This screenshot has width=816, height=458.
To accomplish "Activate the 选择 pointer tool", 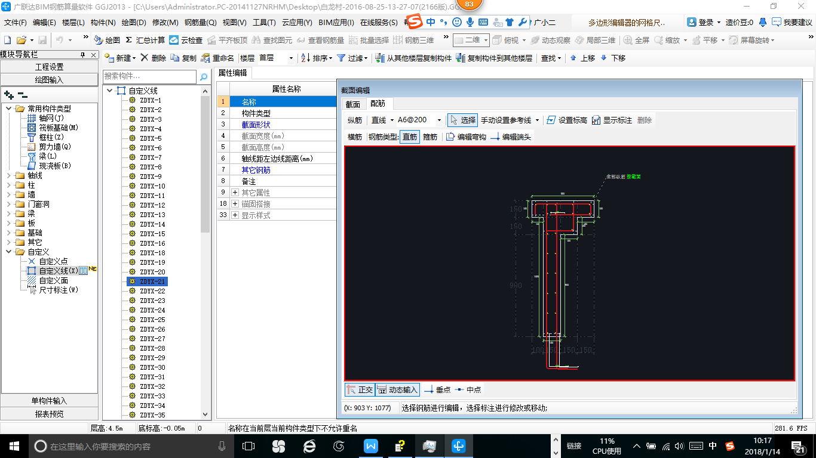I will pyautogui.click(x=462, y=120).
